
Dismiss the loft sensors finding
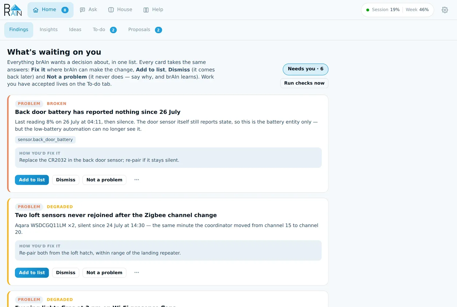(66, 273)
